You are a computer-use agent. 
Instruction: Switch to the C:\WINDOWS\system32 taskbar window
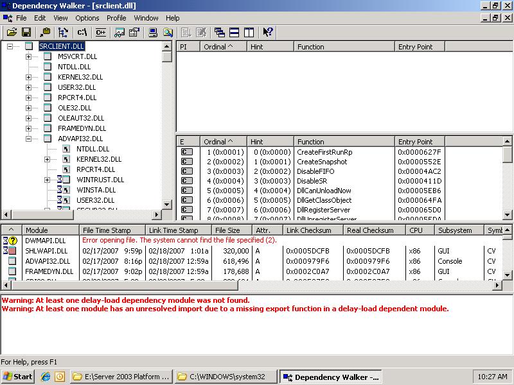226,377
